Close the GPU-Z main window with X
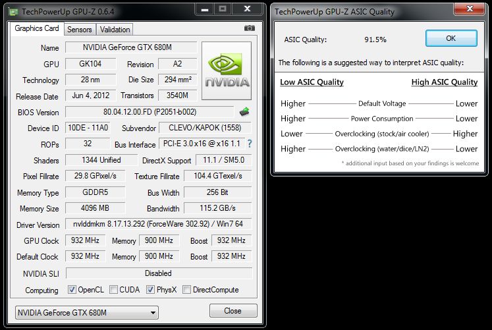Viewport: 492px width, 330px height. coord(247,9)
